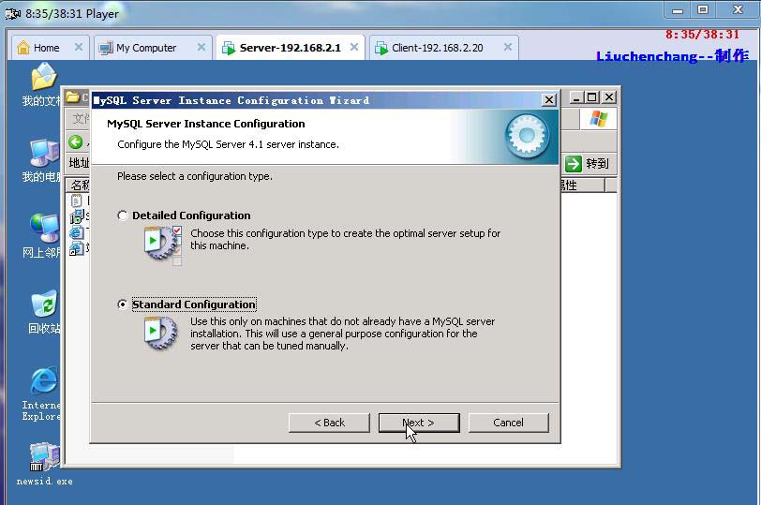This screenshot has width=761, height=505.
Task: Close the Server-192.168.2.1 tab
Action: 354,47
